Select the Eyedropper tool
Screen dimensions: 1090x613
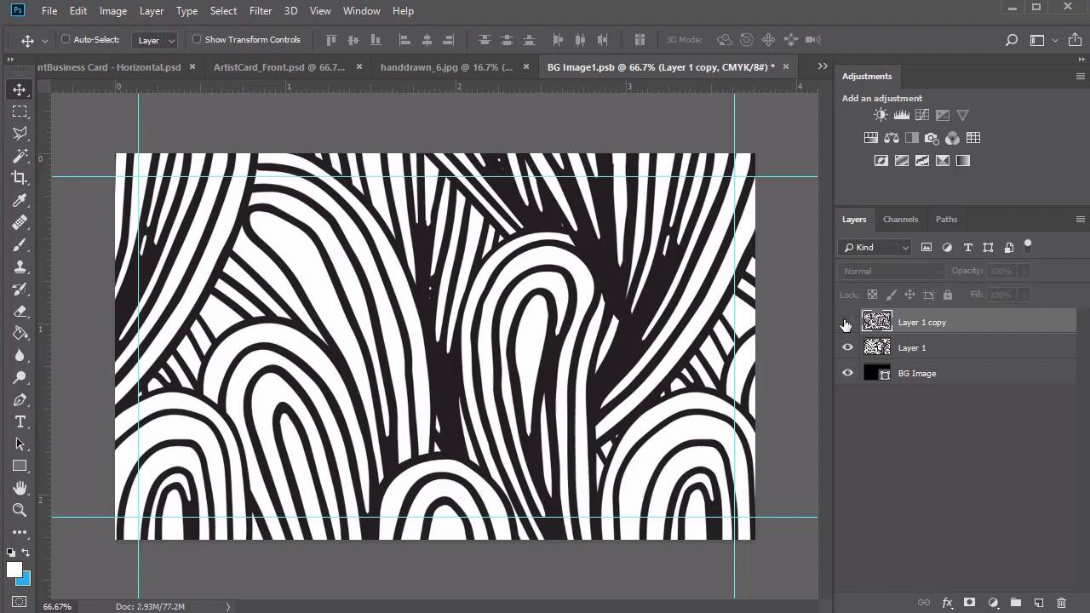pos(19,200)
